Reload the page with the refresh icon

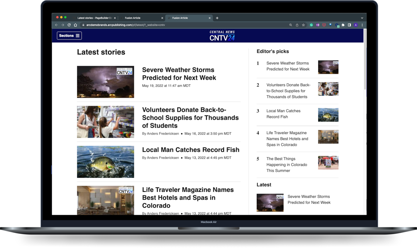click(x=69, y=25)
